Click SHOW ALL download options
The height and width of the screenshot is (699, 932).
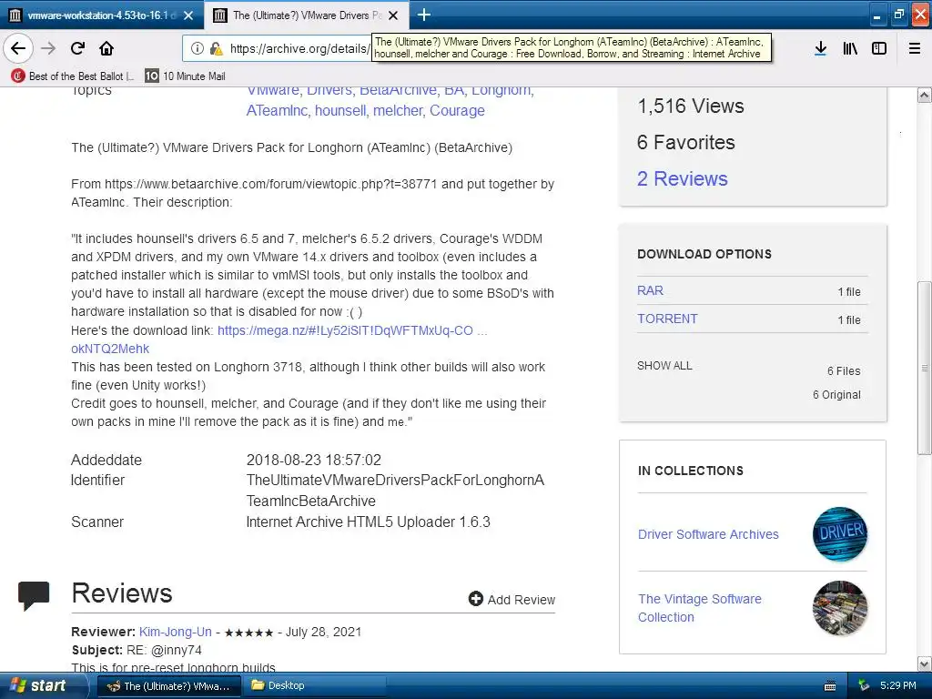tap(664, 366)
